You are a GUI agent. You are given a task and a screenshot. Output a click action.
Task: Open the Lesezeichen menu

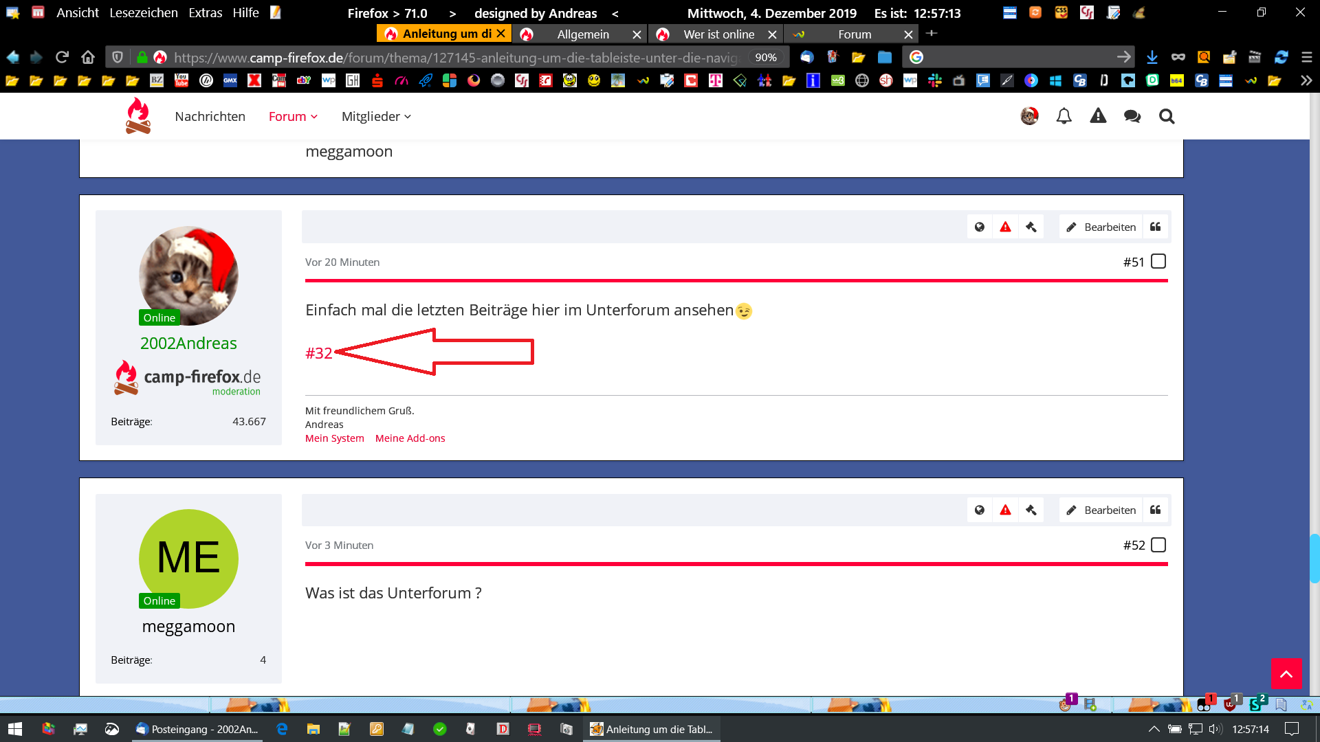[x=143, y=12]
